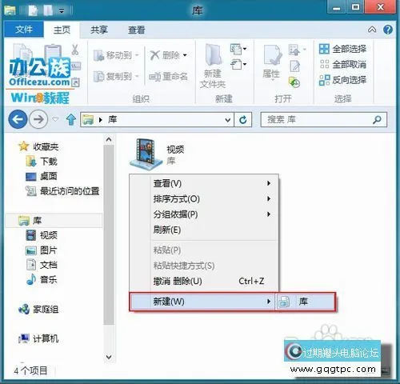Click the 移动到 button in ribbon
This screenshot has height=384, width=400.
pyautogui.click(x=116, y=55)
